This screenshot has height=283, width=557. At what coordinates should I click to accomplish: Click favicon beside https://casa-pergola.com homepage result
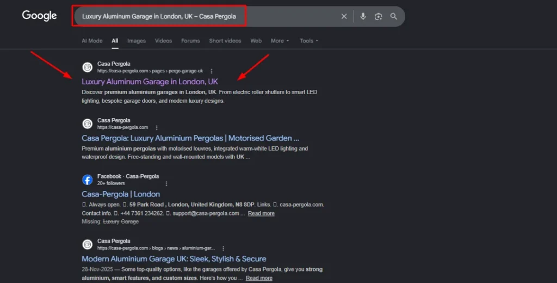click(88, 124)
